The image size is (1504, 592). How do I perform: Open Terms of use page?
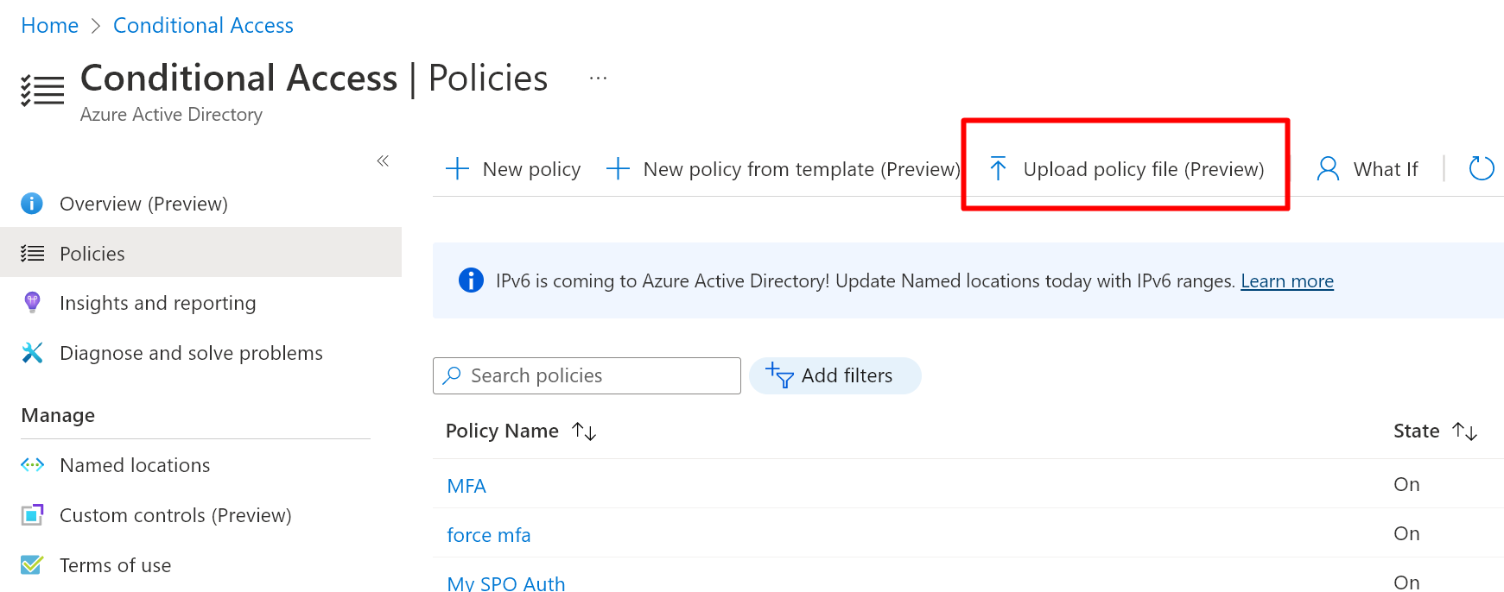coord(115,565)
